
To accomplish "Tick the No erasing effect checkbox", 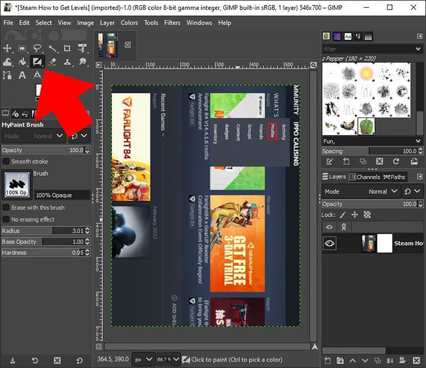I will pos(6,219).
